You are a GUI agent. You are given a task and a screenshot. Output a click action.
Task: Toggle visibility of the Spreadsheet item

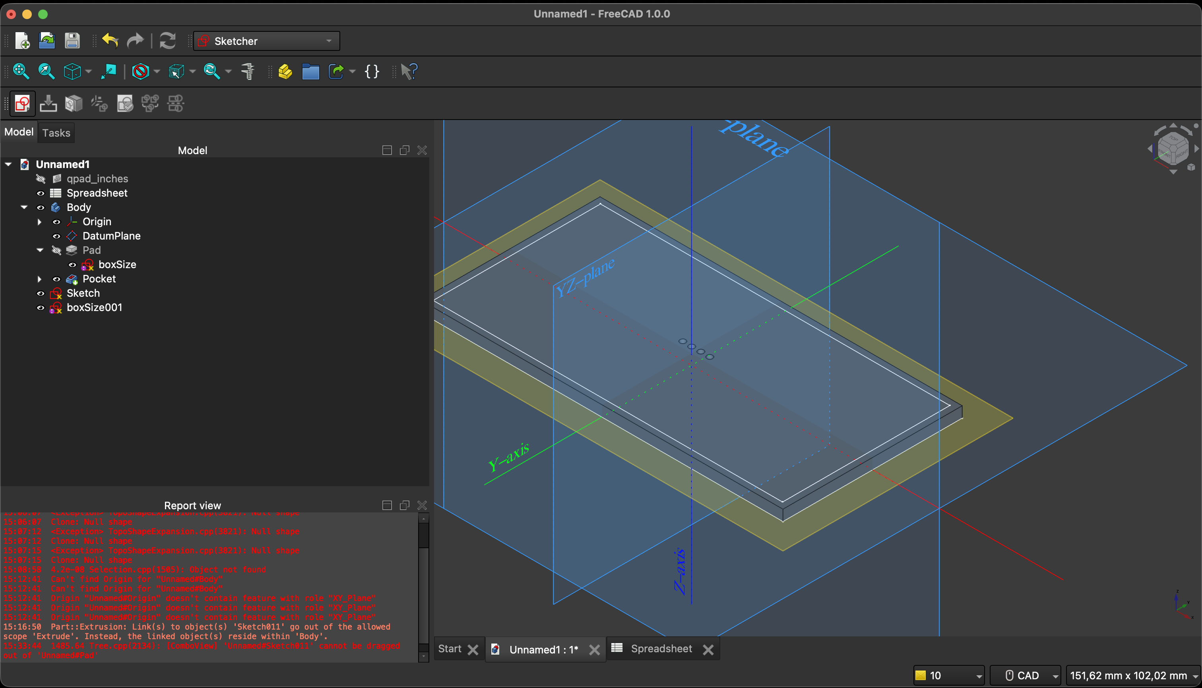click(41, 193)
